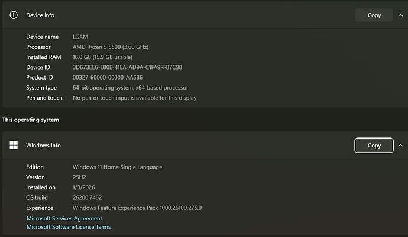Open Microsoft Software License Terms link
This screenshot has width=408, height=237.
point(69,227)
